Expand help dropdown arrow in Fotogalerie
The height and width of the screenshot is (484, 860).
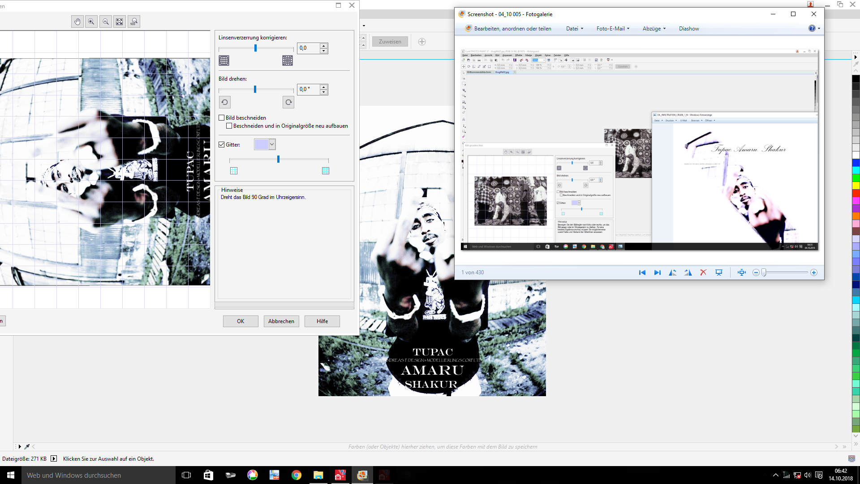[x=819, y=29]
